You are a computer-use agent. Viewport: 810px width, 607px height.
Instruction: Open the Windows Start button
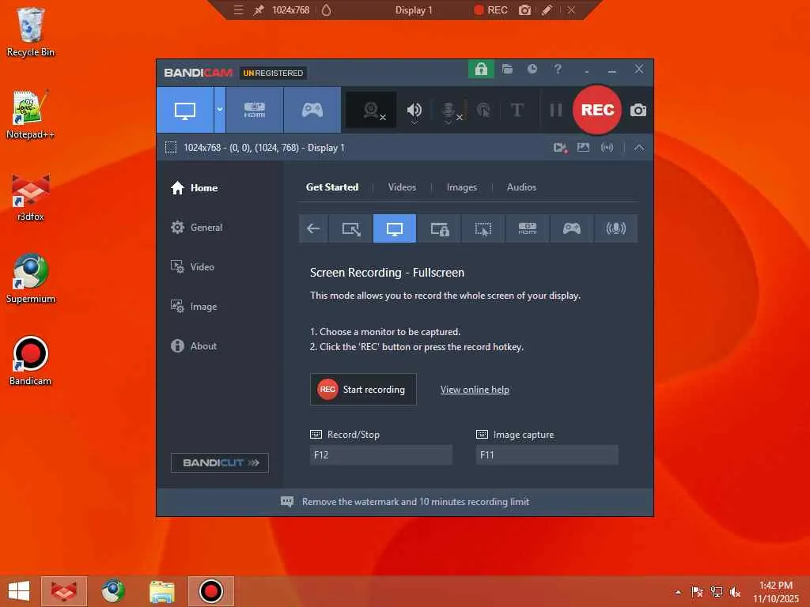[19, 591]
